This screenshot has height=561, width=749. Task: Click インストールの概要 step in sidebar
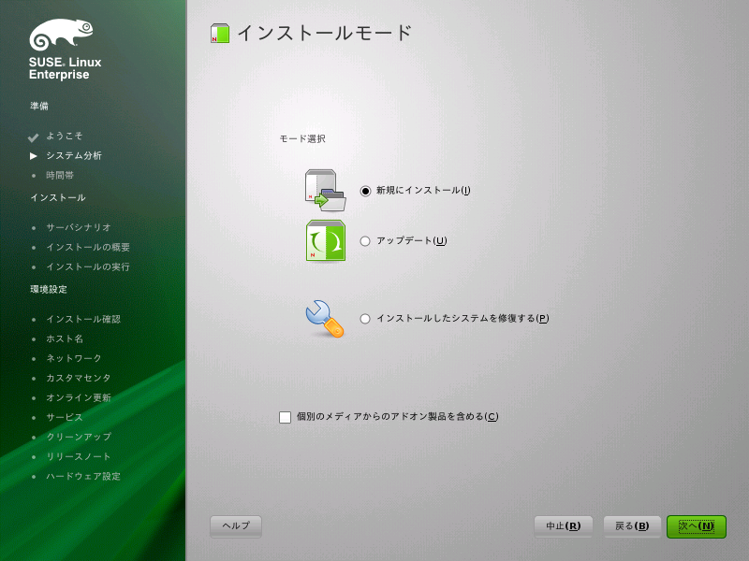tap(88, 247)
